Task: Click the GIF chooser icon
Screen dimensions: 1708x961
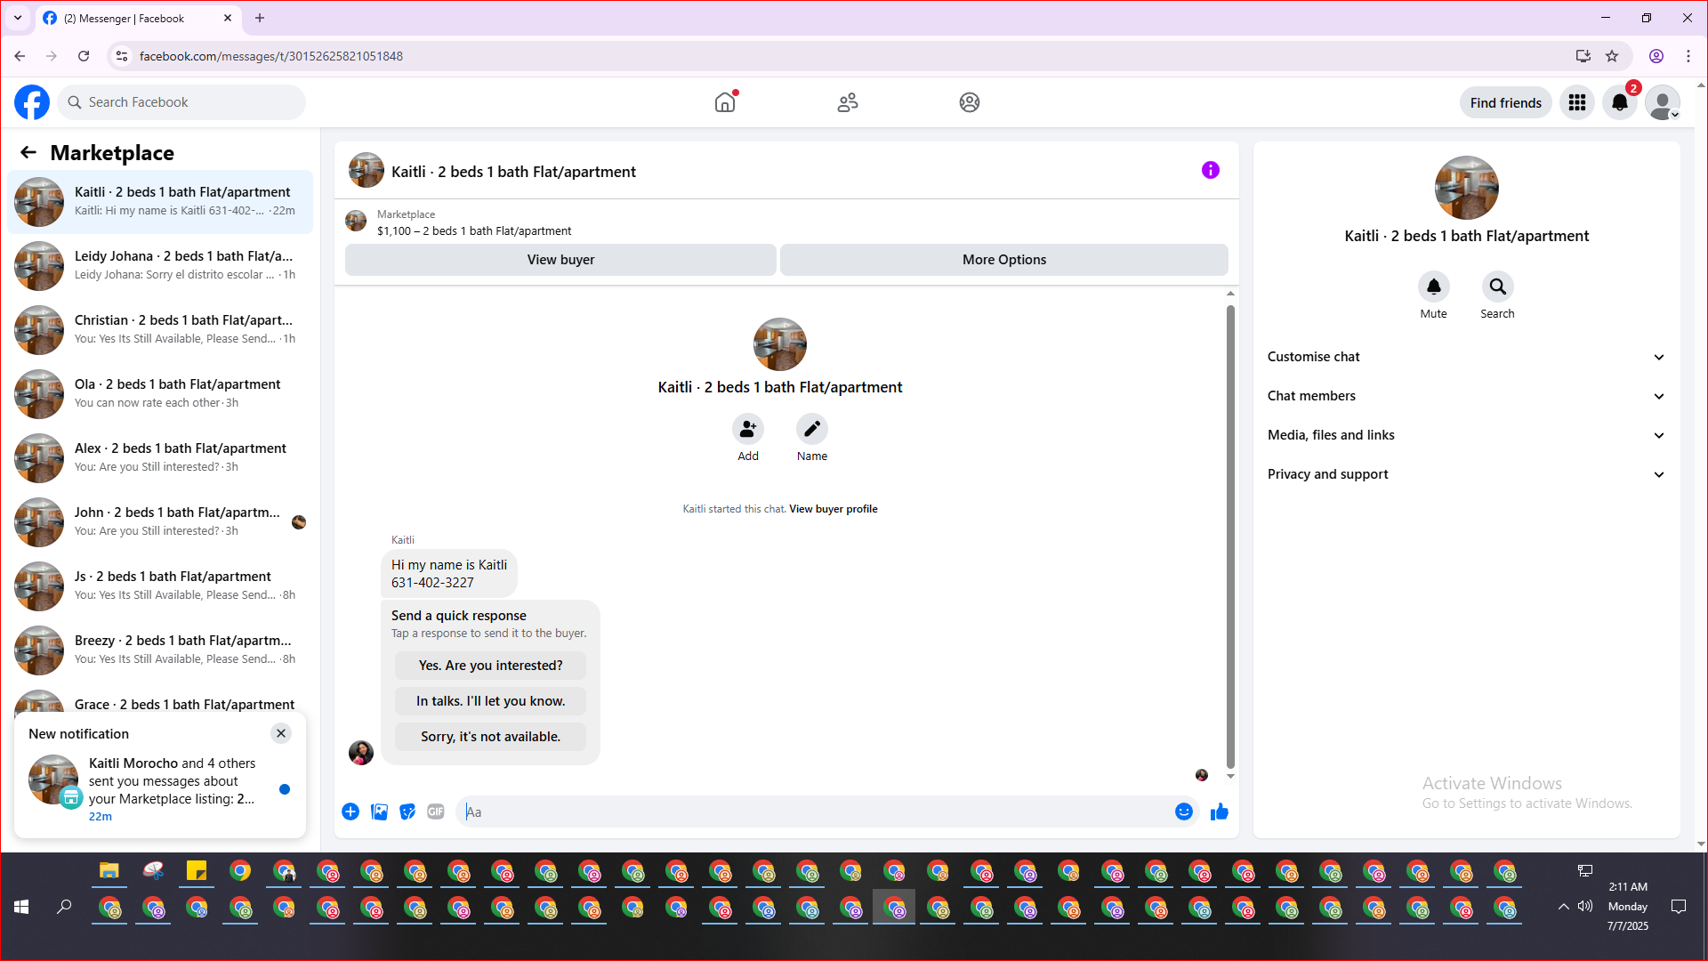Action: [x=435, y=812]
